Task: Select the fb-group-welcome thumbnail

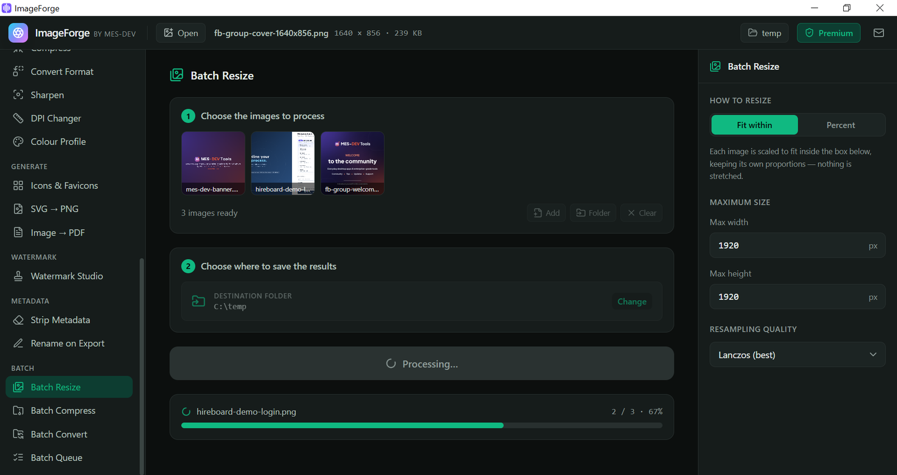Action: tap(352, 164)
